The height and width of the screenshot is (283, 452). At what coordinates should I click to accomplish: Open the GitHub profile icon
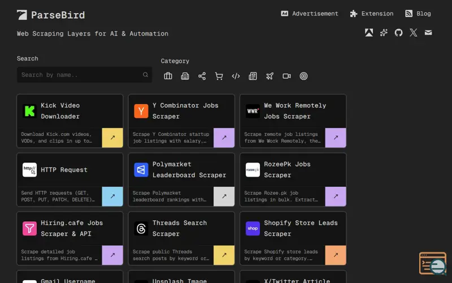click(x=399, y=33)
